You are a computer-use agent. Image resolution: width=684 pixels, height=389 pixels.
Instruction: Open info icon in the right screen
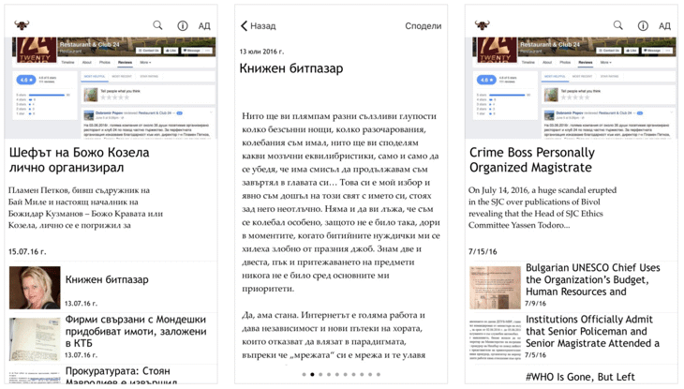(643, 25)
